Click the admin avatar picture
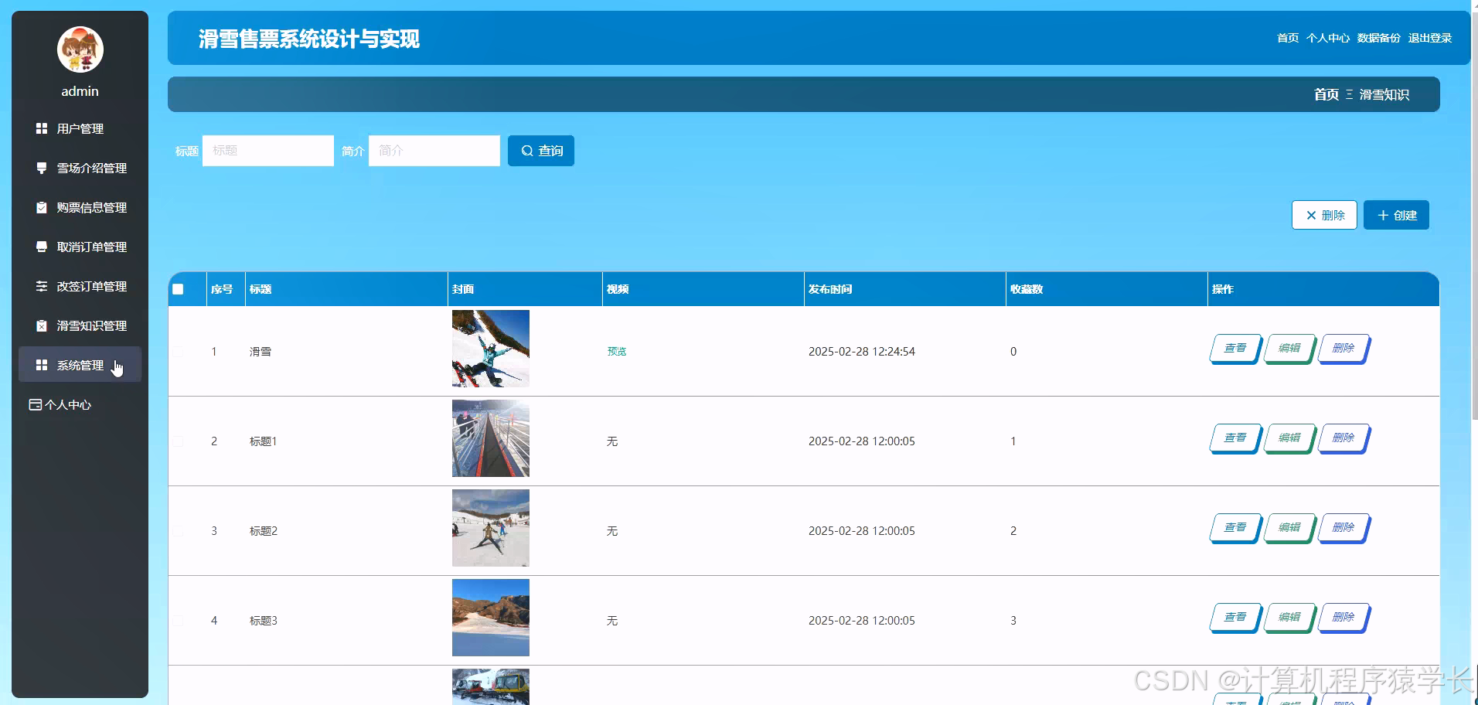 pos(80,49)
